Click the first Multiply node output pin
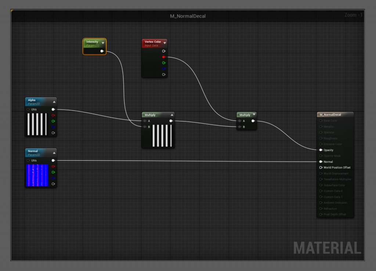Screen dimensions: 376x271 tap(171, 121)
